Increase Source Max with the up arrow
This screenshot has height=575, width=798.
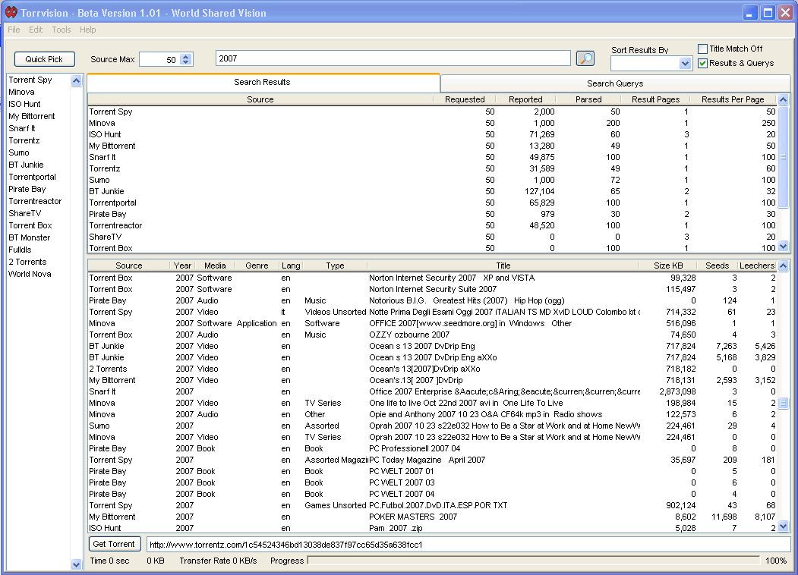coord(186,56)
